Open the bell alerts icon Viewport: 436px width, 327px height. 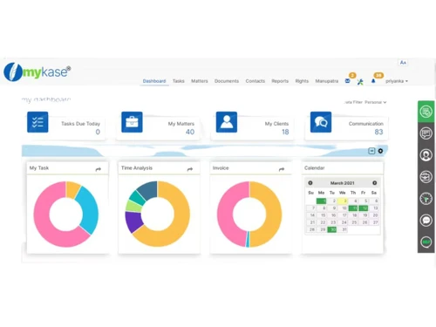373,81
